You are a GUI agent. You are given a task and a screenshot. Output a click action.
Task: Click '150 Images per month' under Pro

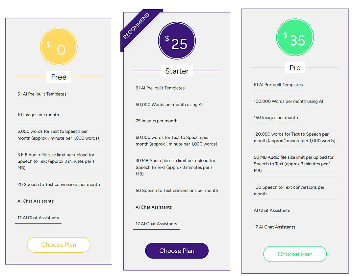coord(276,117)
